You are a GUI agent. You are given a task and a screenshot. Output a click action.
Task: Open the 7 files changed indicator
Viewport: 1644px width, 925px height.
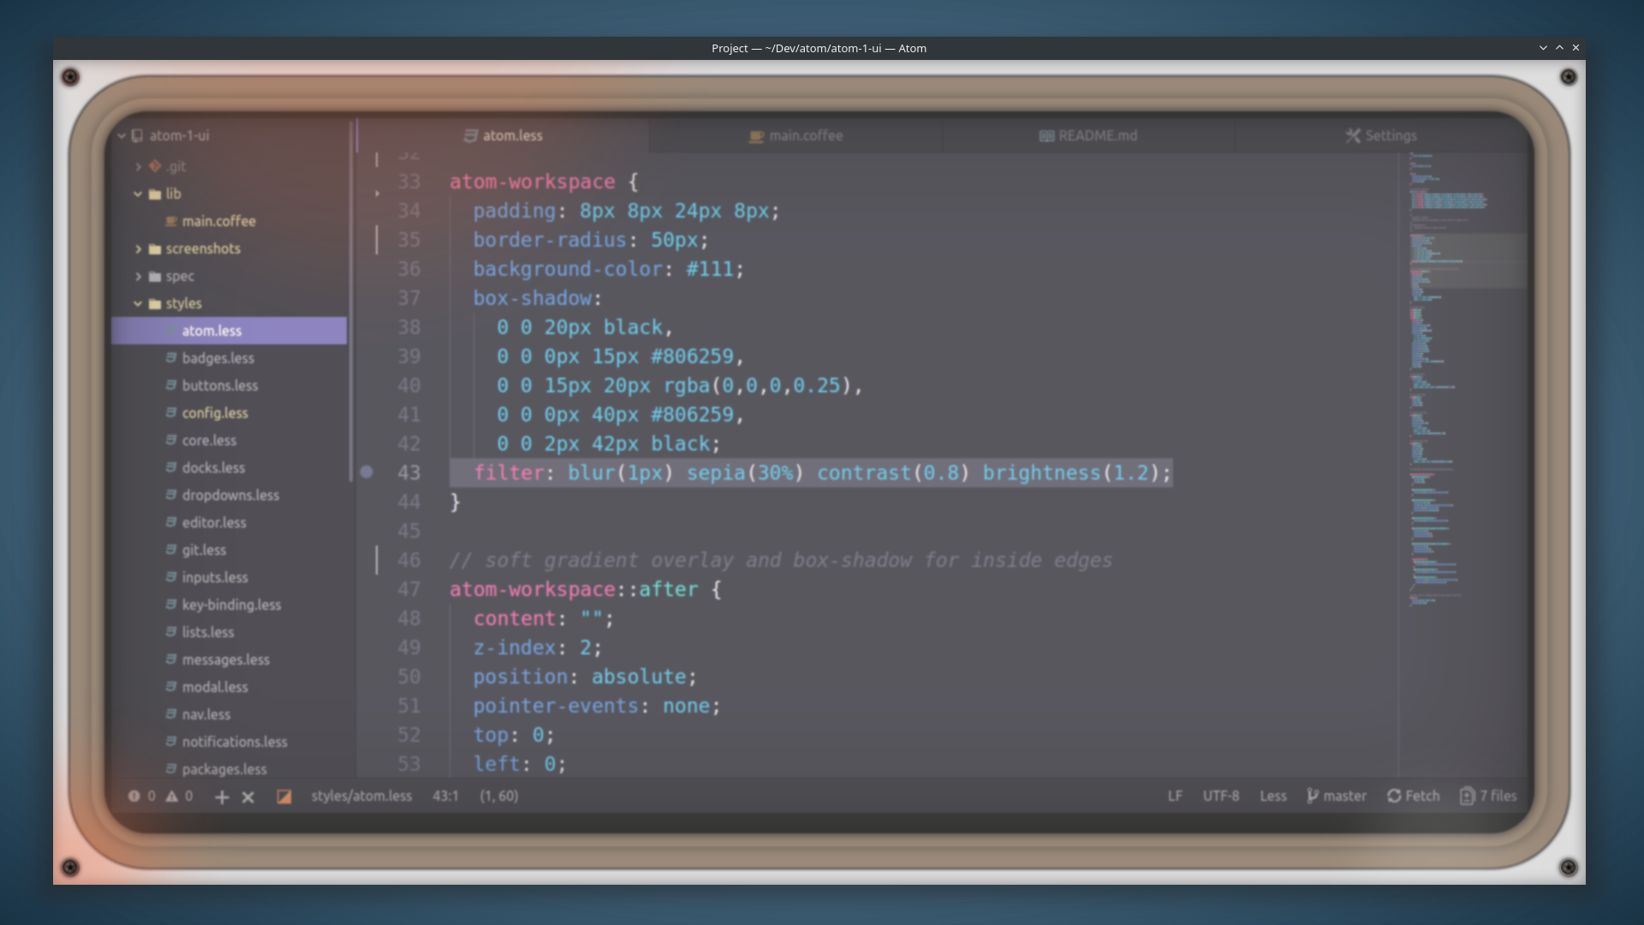(1488, 796)
